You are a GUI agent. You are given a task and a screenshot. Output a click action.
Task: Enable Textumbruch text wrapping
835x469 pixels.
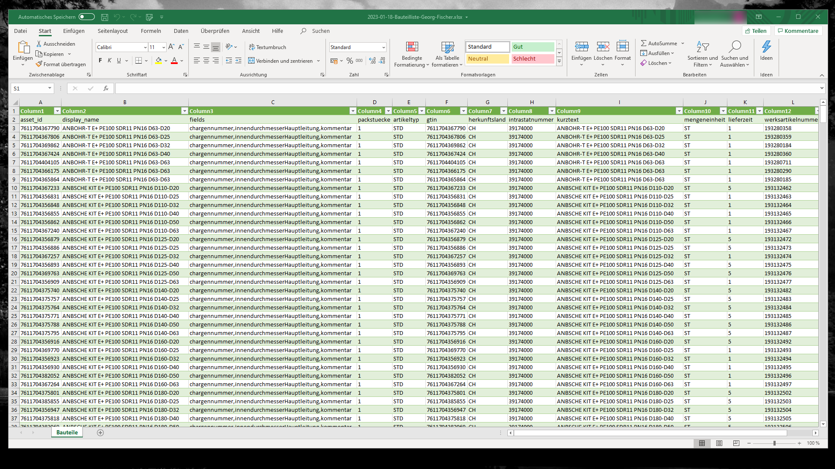pyautogui.click(x=267, y=47)
